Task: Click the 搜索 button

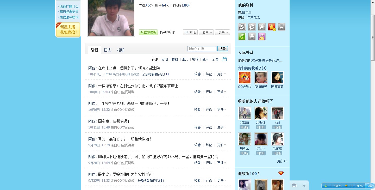Action: click(223, 49)
